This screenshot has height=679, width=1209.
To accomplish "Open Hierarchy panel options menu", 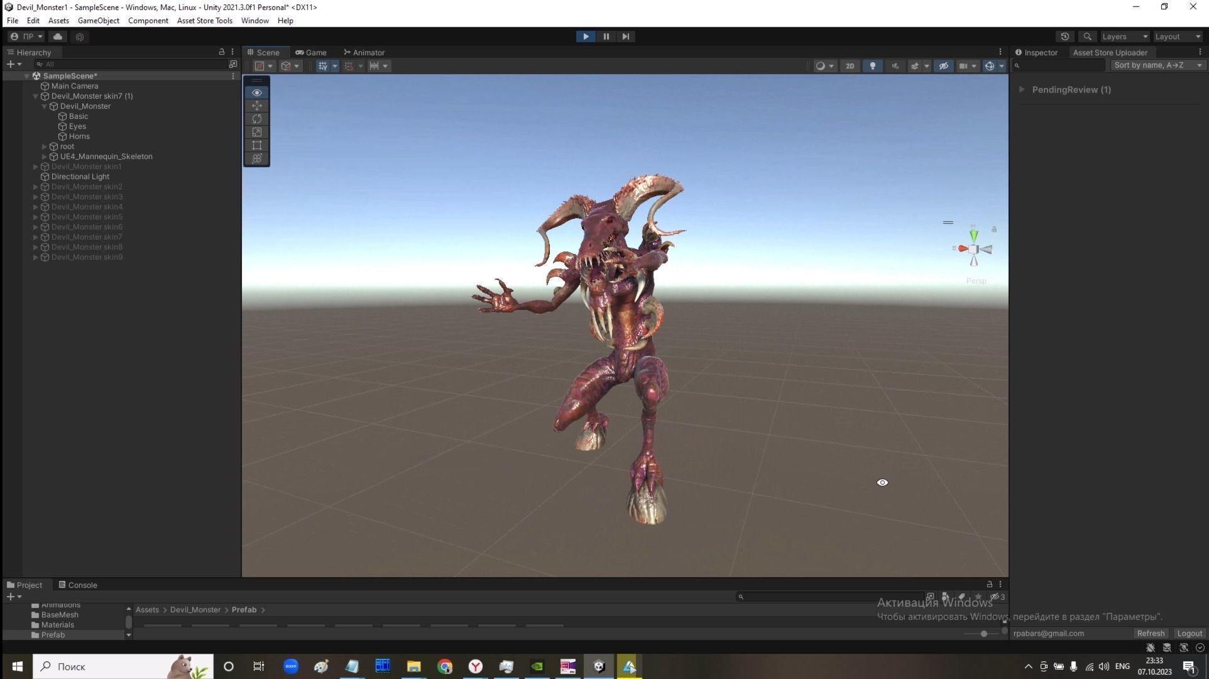I will (232, 52).
